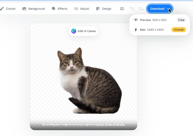Click the Download button label
The width and height of the screenshot is (193, 136).
(x=157, y=9)
